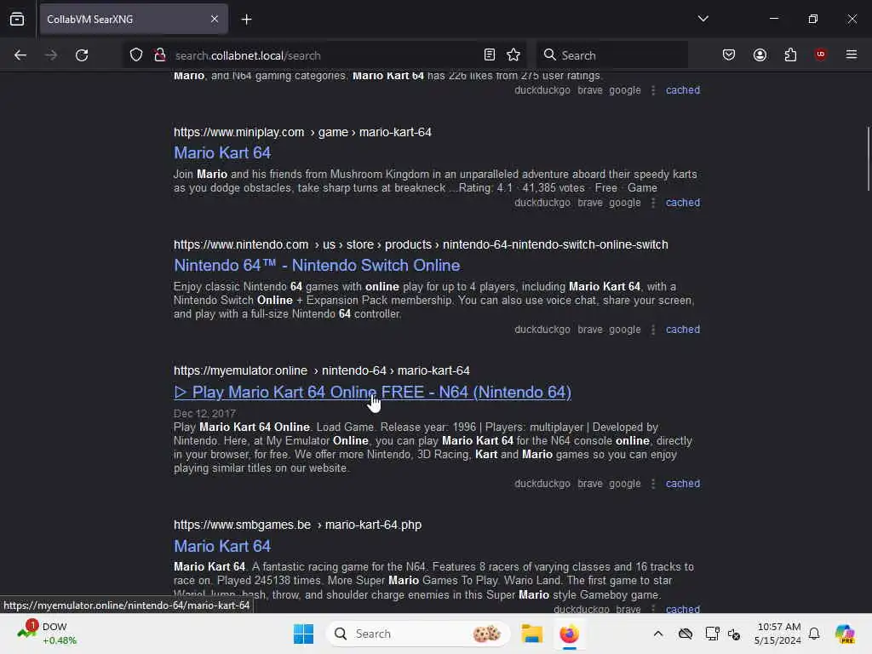Open the Firefox application menu
The width and height of the screenshot is (872, 654).
tap(851, 54)
